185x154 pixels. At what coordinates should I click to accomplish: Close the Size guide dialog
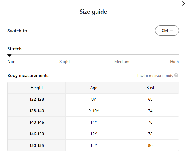click(183, 4)
